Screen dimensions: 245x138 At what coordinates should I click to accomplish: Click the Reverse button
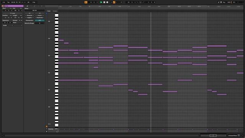pos(29,15)
